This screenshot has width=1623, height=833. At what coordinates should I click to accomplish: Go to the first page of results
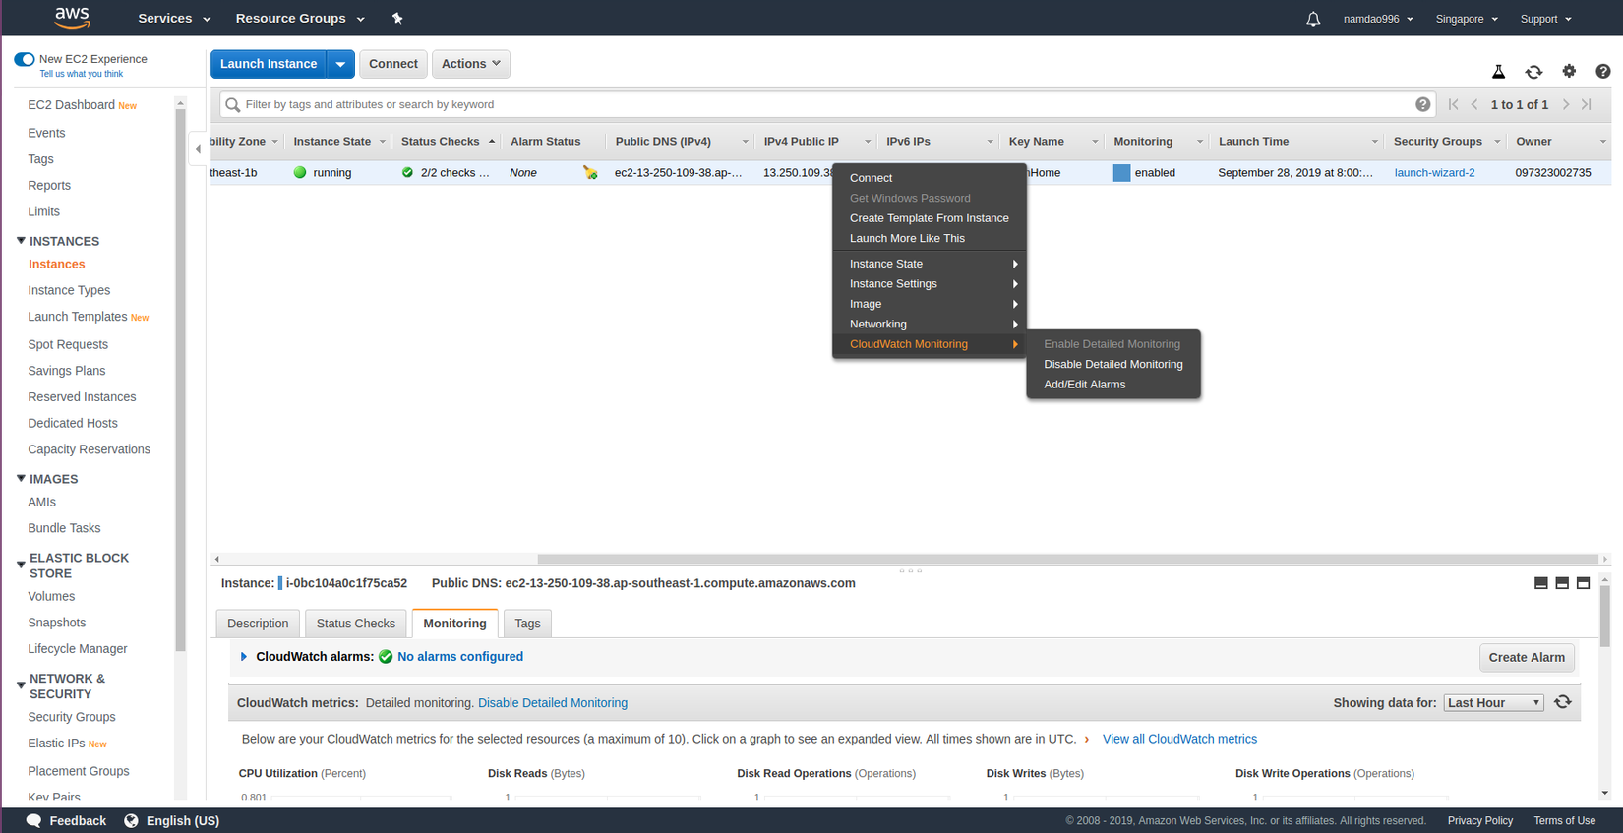[x=1453, y=104]
